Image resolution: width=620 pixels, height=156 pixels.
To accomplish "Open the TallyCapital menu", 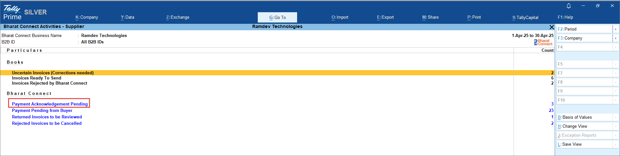I will click(525, 17).
